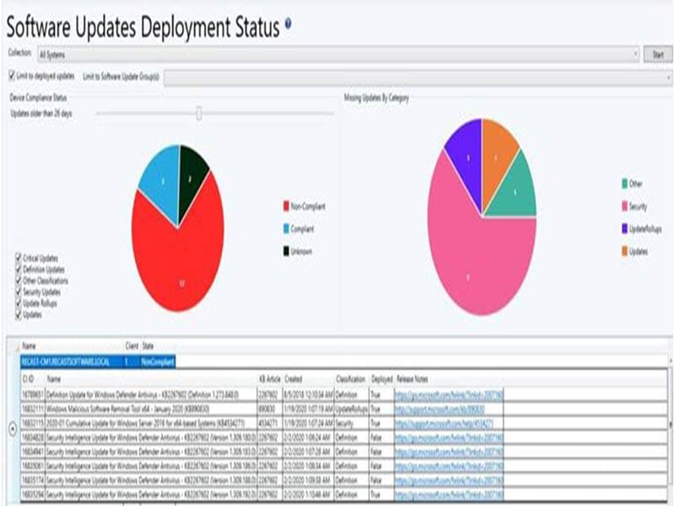
Task: Toggle the Critical Updates checkbox
Action: [19, 258]
